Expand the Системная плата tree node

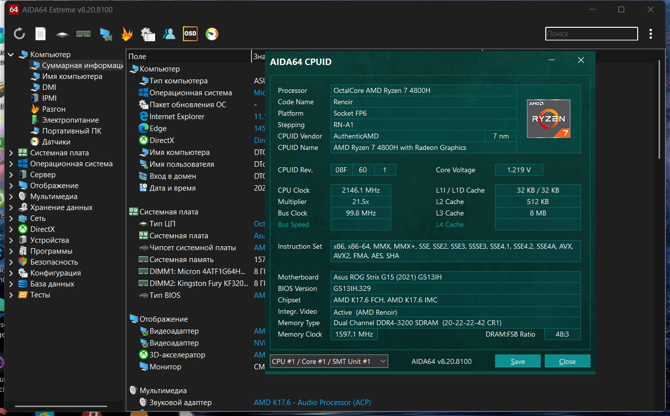tap(11, 153)
